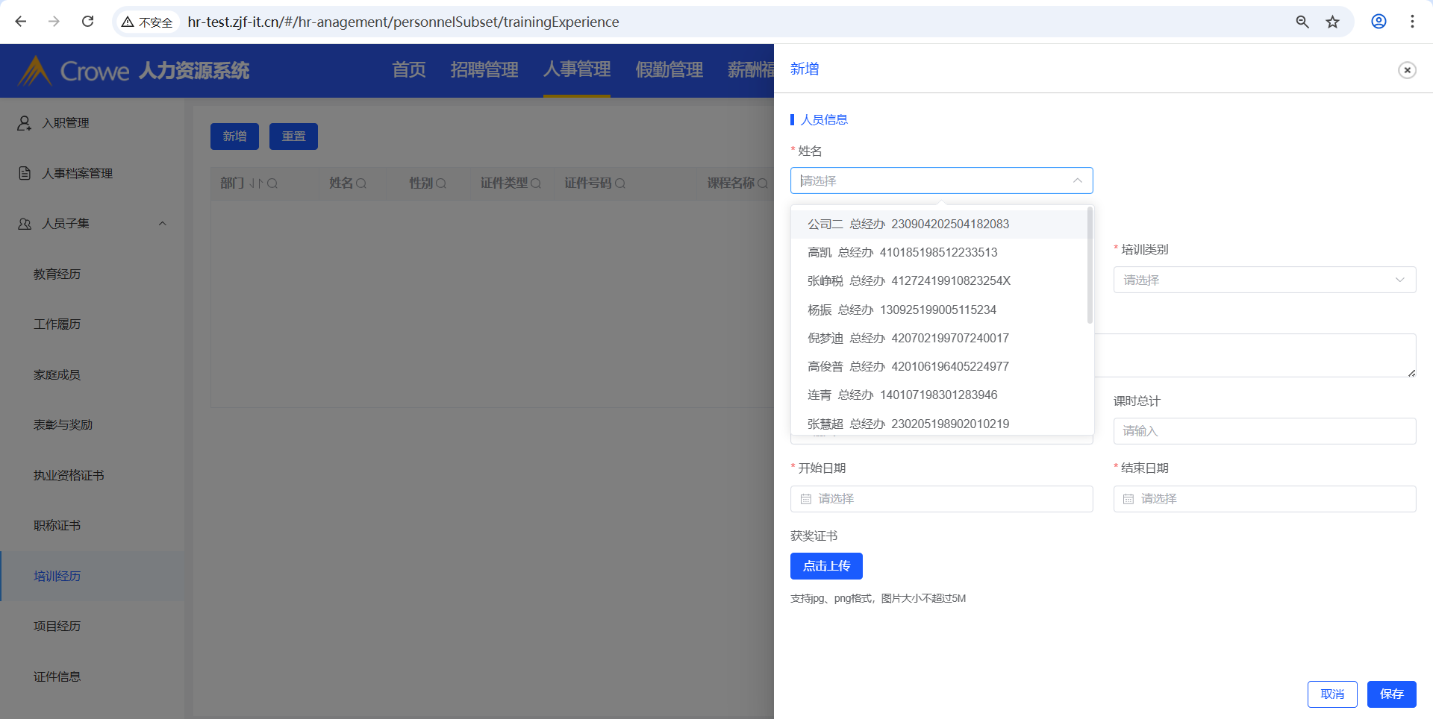Open 教育经历 in the sidebar
The image size is (1433, 719).
(x=57, y=274)
